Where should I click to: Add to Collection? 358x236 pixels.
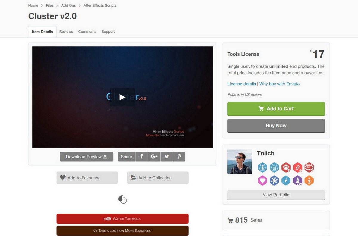[158, 178]
